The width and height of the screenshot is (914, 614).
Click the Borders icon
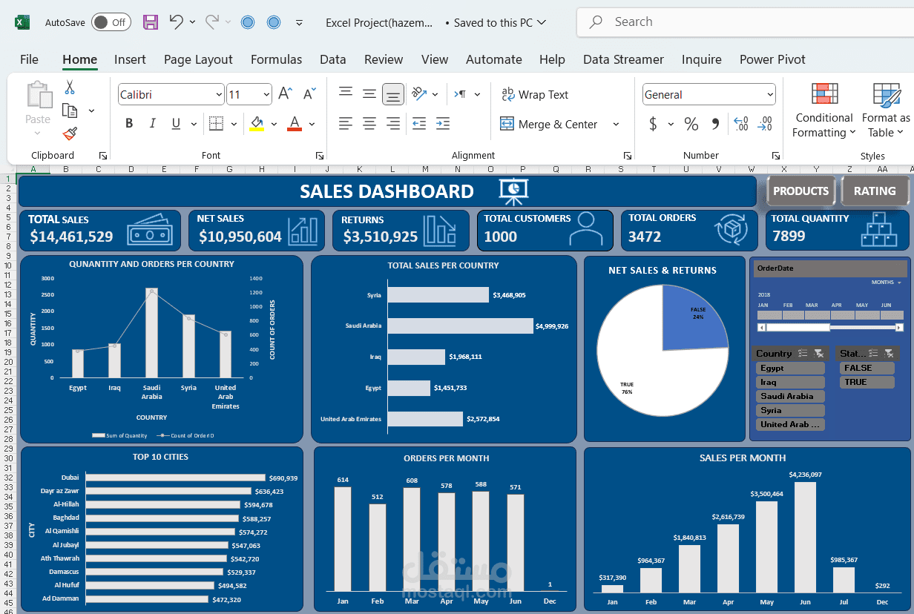(216, 124)
